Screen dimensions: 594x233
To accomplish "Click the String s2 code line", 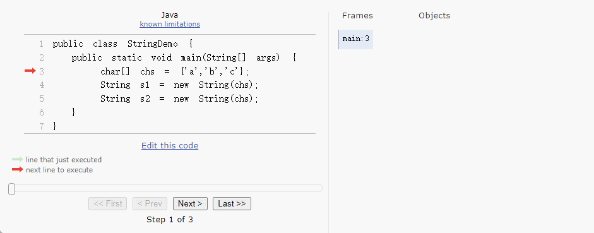I will 179,99.
